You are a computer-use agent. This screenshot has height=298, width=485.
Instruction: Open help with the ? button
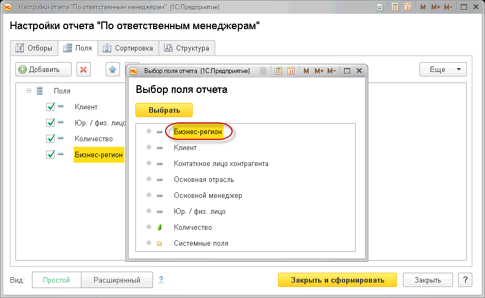(465, 280)
